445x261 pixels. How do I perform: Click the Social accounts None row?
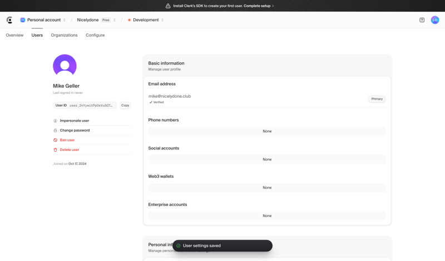click(x=267, y=159)
